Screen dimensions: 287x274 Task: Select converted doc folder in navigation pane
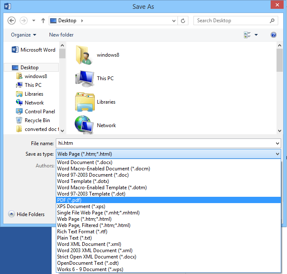pos(37,129)
